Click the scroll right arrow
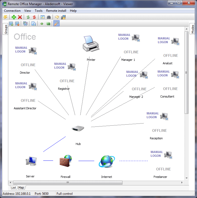The height and width of the screenshot is (198, 197). coord(182,182)
